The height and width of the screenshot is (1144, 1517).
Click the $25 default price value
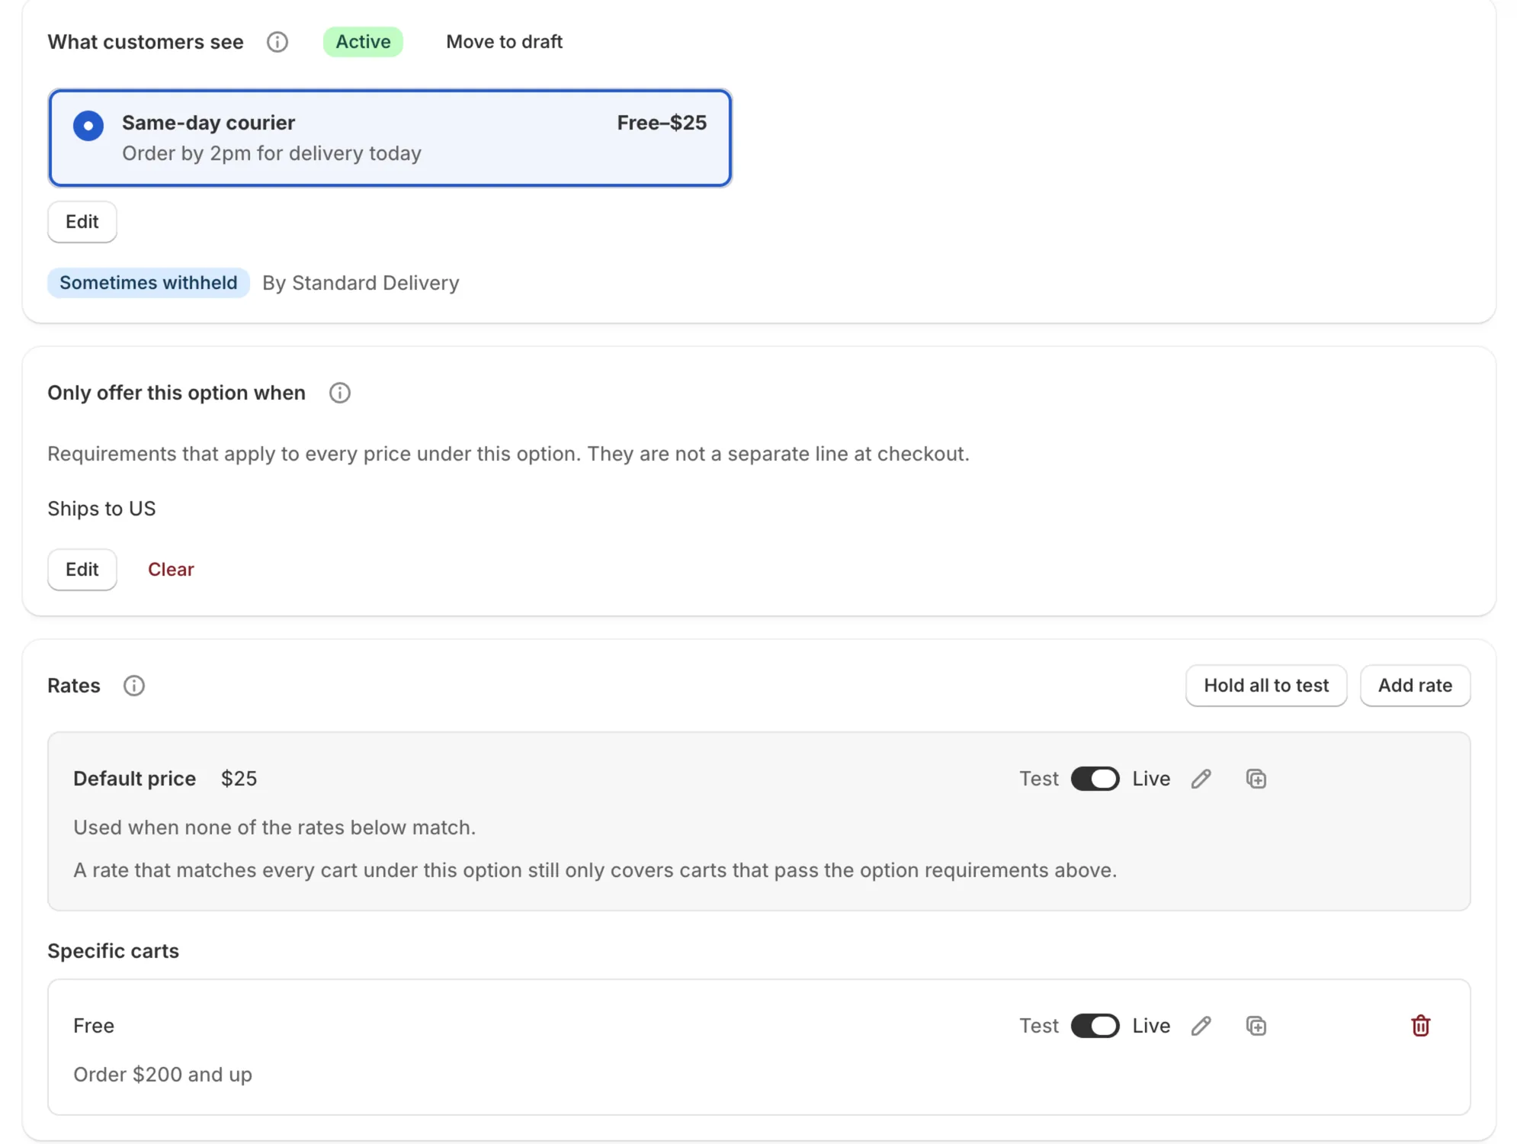239,779
